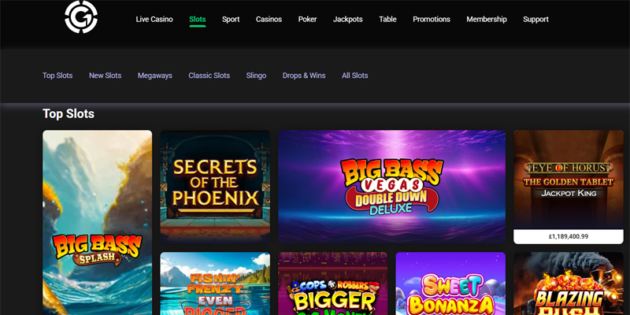Open the Live Casino menu
The width and height of the screenshot is (630, 315).
click(154, 19)
